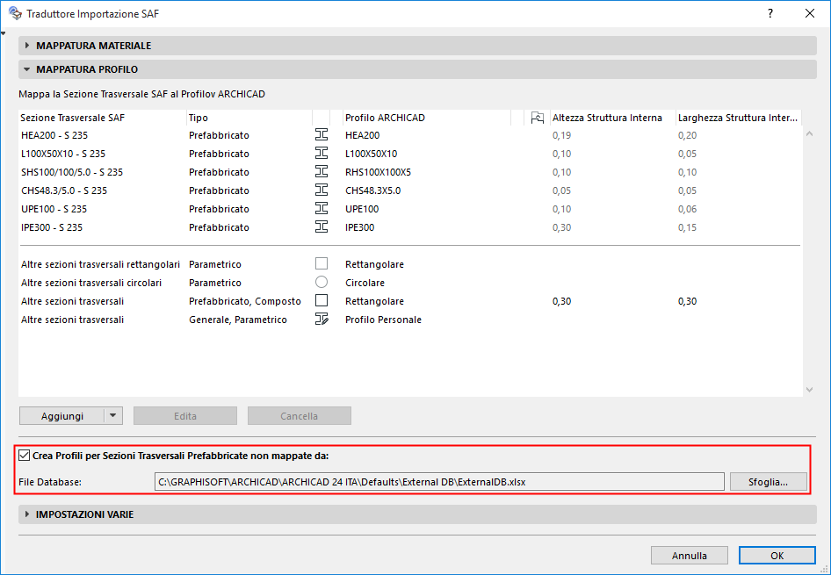Click the File Database path field
Image resolution: width=831 pixels, height=575 pixels.
pos(439,482)
